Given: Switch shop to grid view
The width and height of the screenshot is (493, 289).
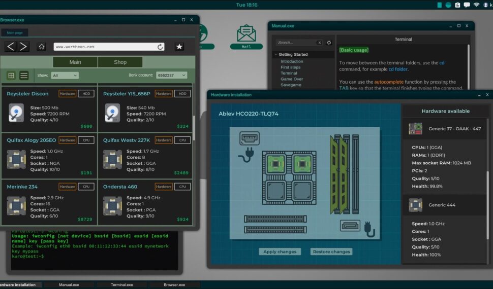Looking at the screenshot, I should coord(11,76).
